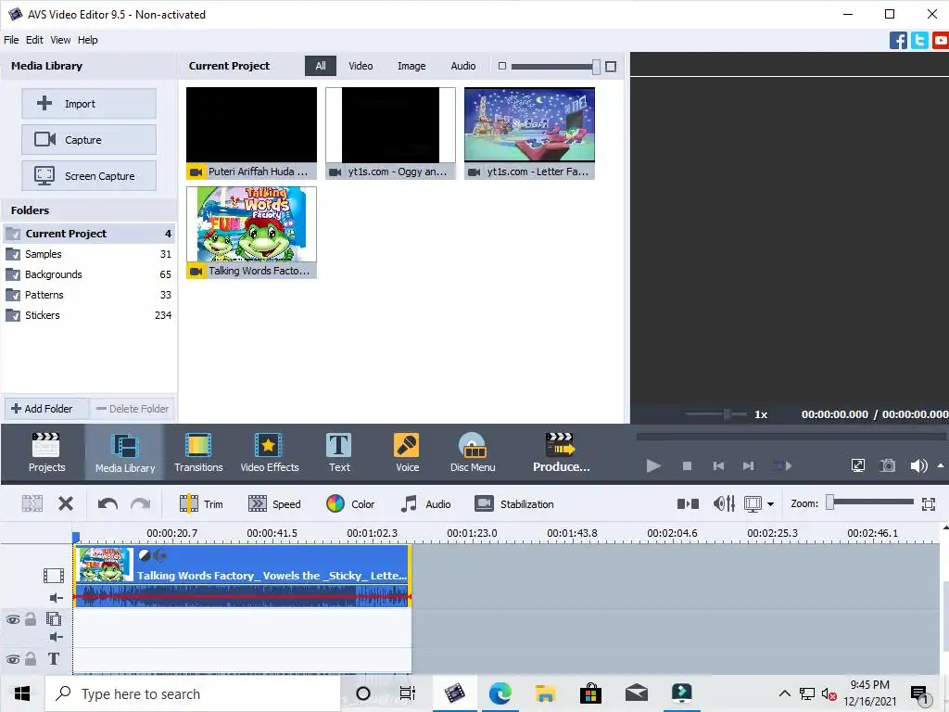
Task: Select the Current Project folder
Action: point(89,233)
